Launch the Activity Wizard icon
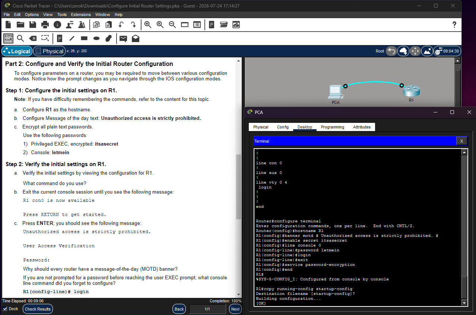Viewport: 476px width, 315px height. pos(82,25)
